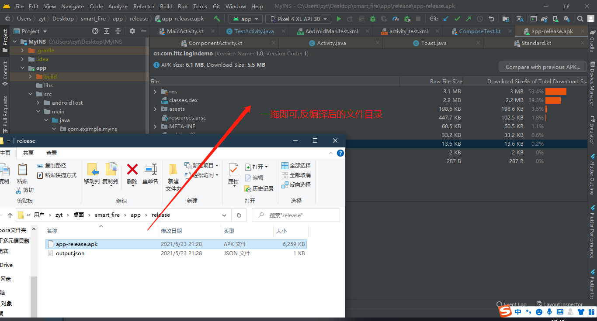597x321 pixels.
Task: Attach debugger to Android process icon
Action: click(407, 19)
